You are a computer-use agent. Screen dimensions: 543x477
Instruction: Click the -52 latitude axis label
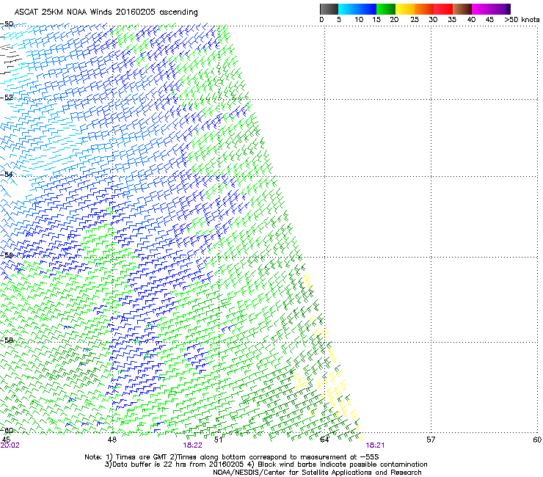7,98
